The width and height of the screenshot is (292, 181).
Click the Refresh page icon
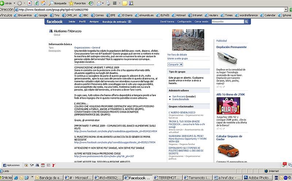pyautogui.click(x=36, y=3)
